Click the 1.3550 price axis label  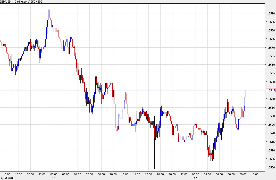270,82
